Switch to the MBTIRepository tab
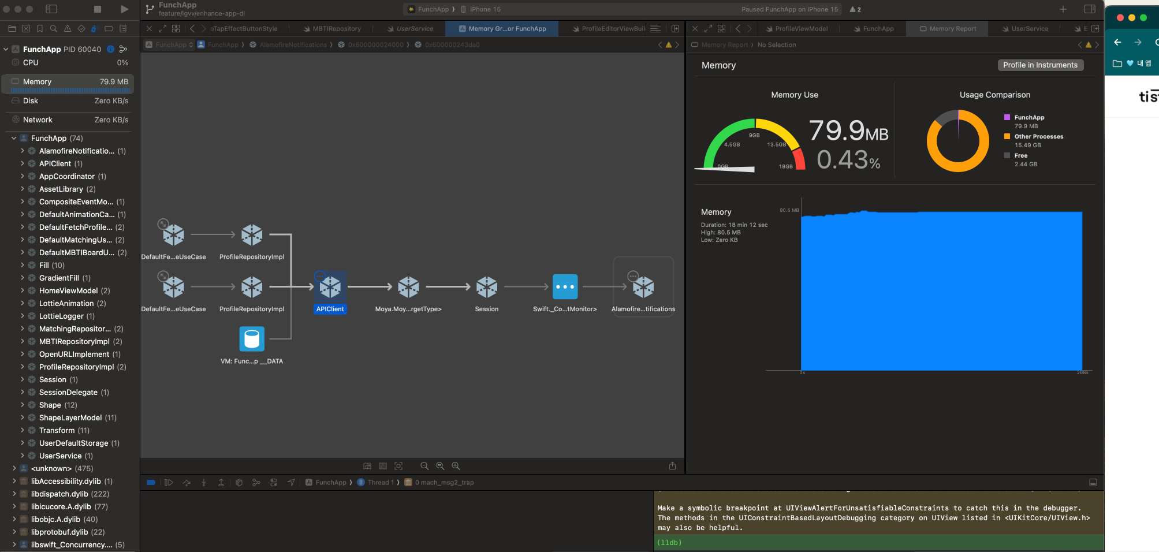1159x552 pixels. (332, 28)
